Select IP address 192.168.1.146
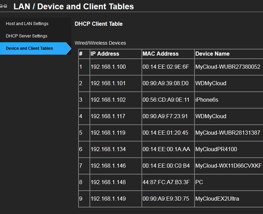Image resolution: width=263 pixels, height=214 pixels. 108,165
